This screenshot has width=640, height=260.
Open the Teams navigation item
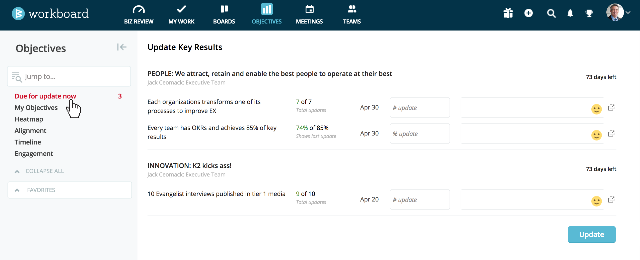(352, 15)
